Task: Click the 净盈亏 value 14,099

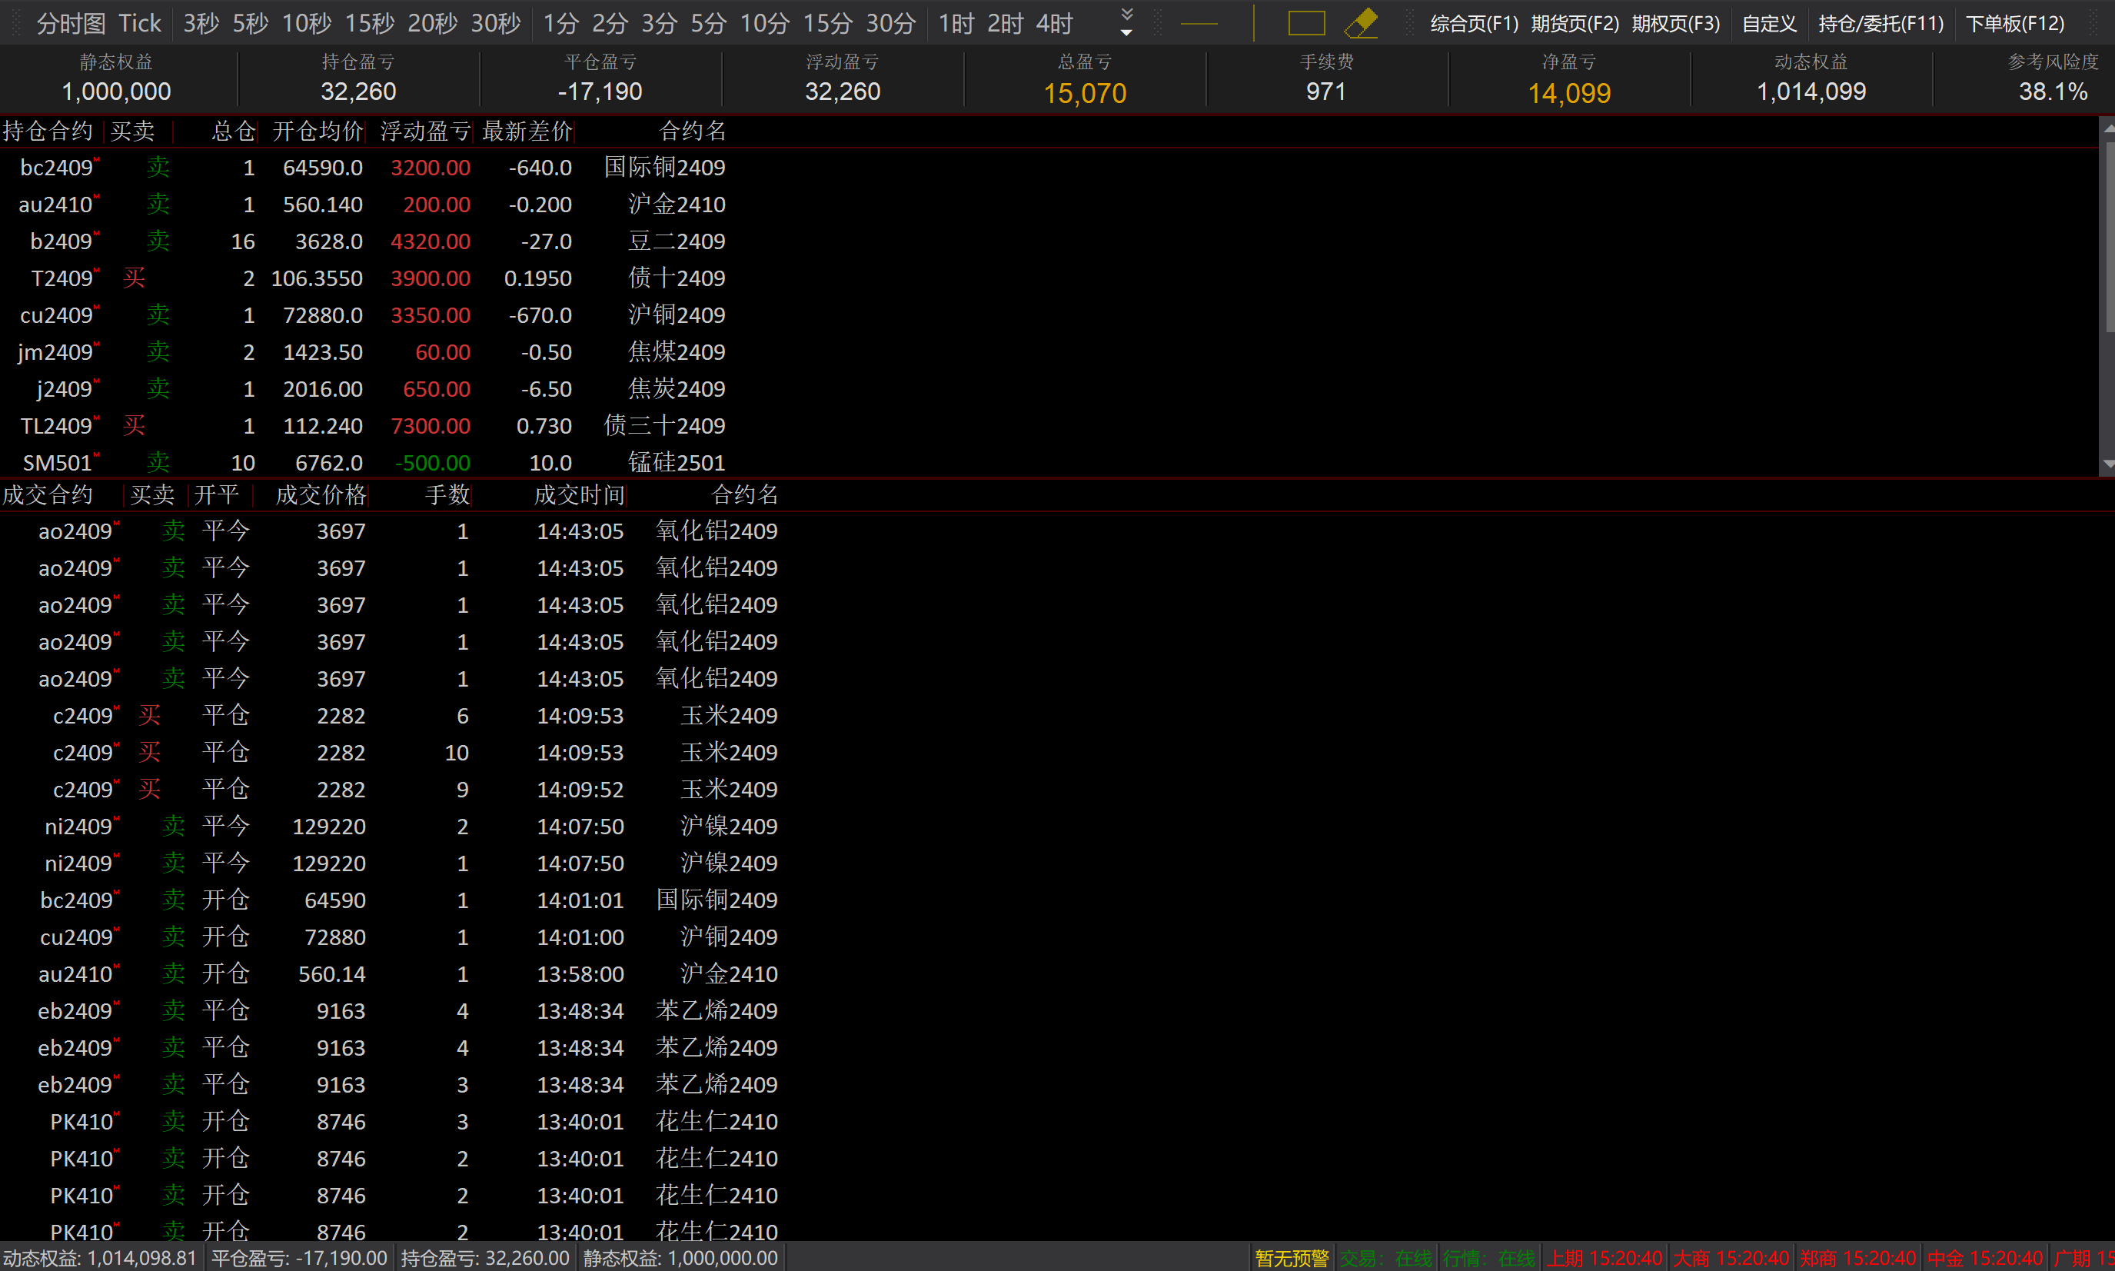Action: [x=1568, y=92]
